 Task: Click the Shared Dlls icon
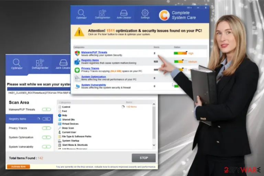pyautogui.click(x=59, y=120)
